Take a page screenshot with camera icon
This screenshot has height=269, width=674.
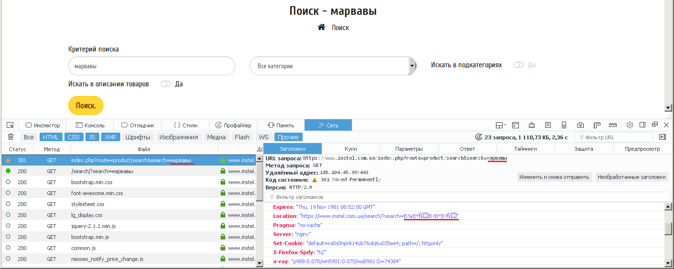click(x=580, y=125)
